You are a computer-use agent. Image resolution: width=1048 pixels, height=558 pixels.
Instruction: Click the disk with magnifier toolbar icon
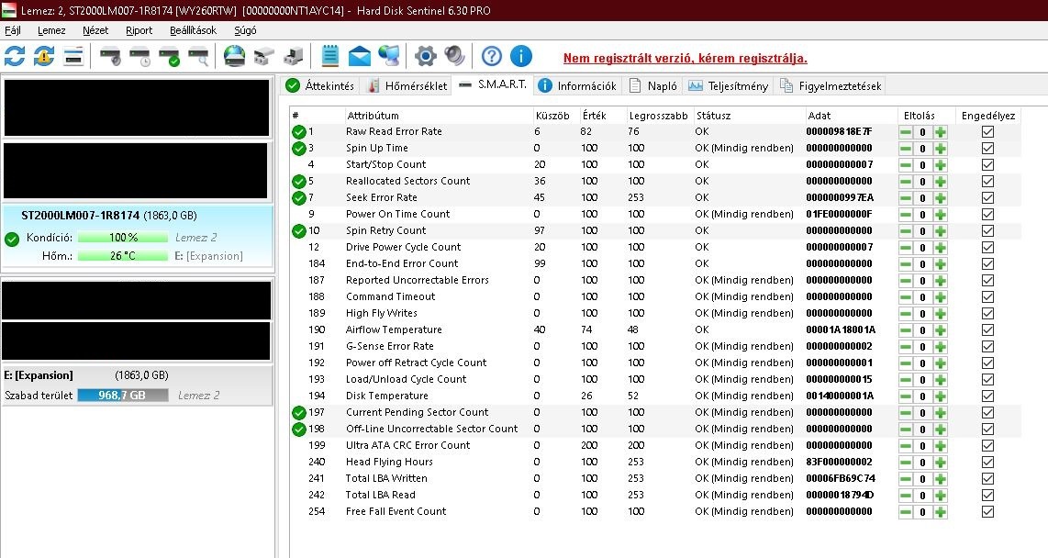198,56
